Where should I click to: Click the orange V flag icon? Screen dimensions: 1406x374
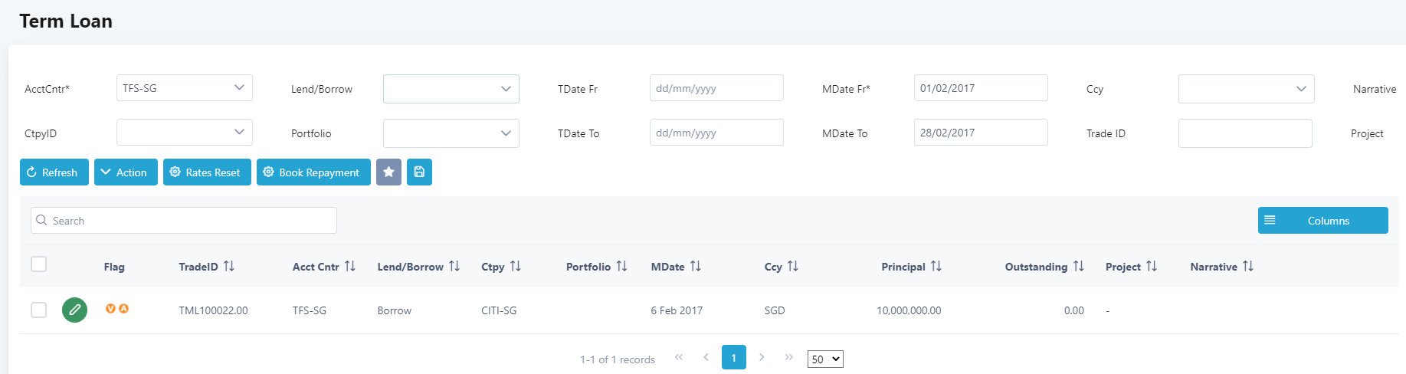(x=110, y=309)
